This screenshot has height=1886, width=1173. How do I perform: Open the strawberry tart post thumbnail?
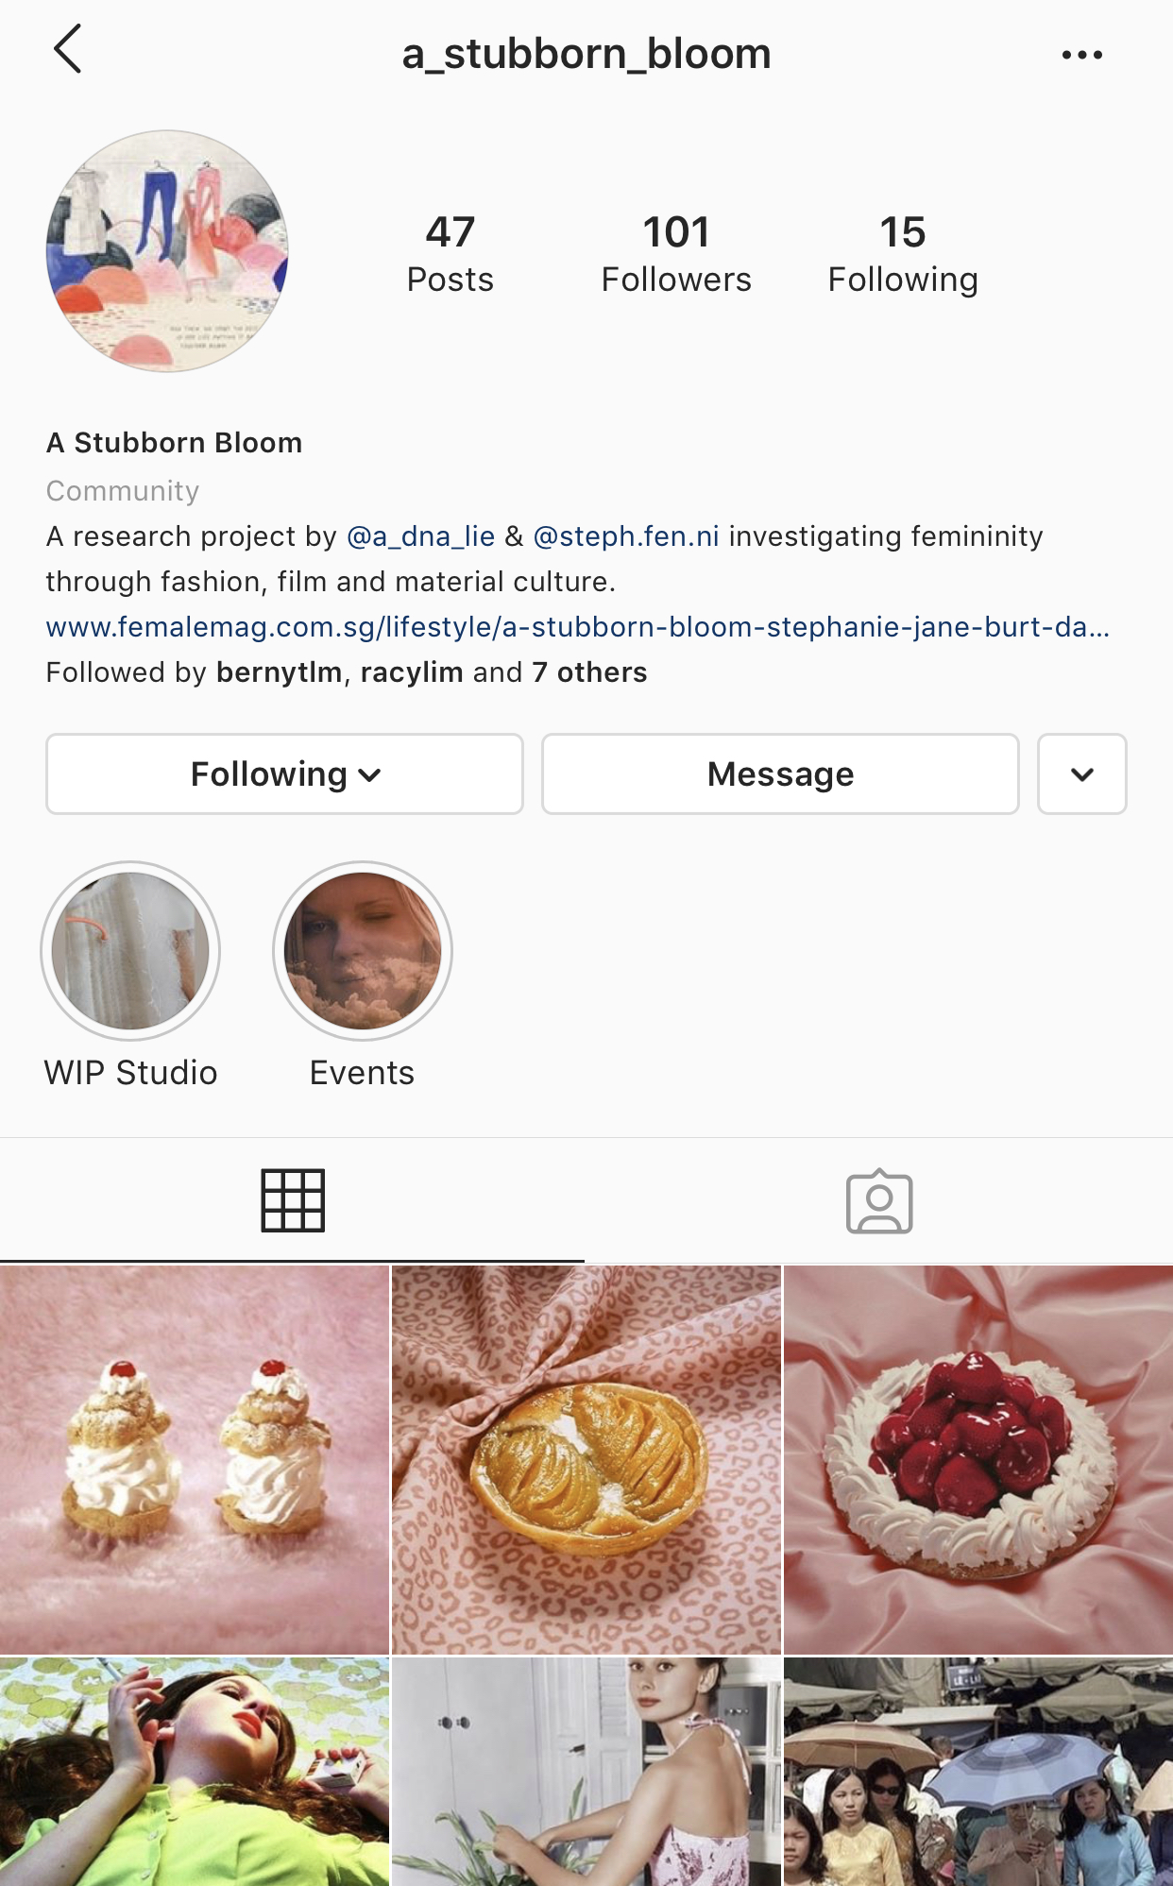point(978,1460)
